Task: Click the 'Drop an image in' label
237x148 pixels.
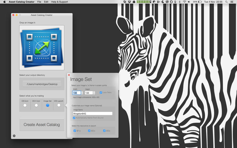Action: click(x=27, y=23)
